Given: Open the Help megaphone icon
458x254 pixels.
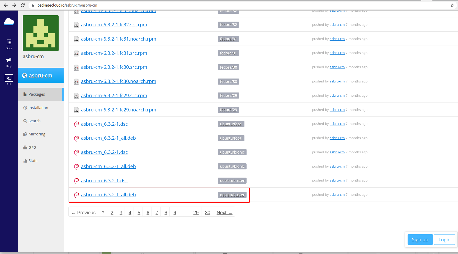Looking at the screenshot, I should (x=9, y=61).
